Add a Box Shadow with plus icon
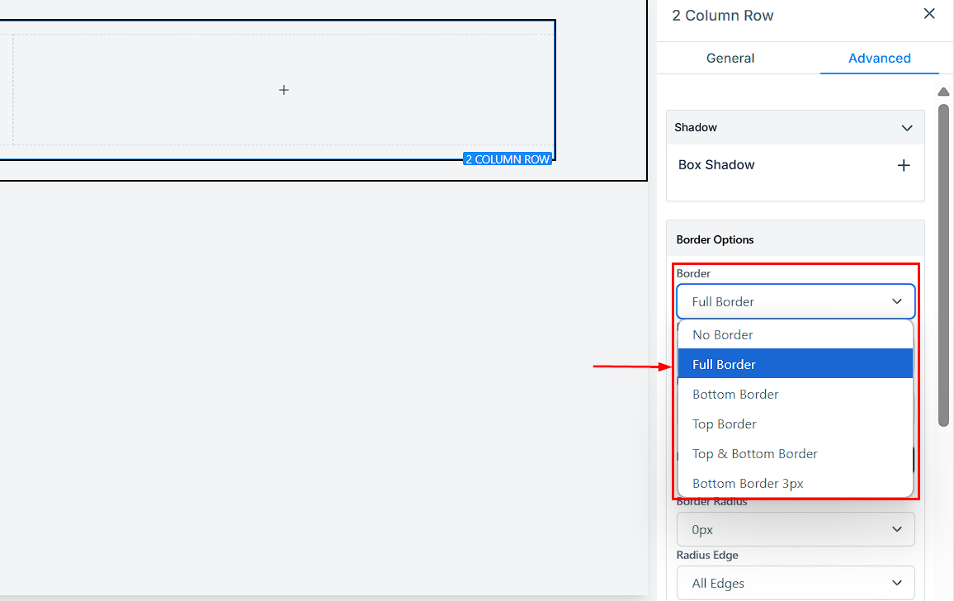The width and height of the screenshot is (954, 601). tap(904, 165)
